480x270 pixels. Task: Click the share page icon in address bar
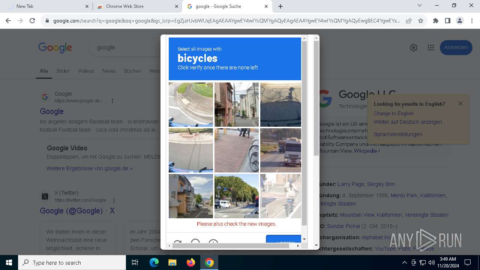(409, 21)
